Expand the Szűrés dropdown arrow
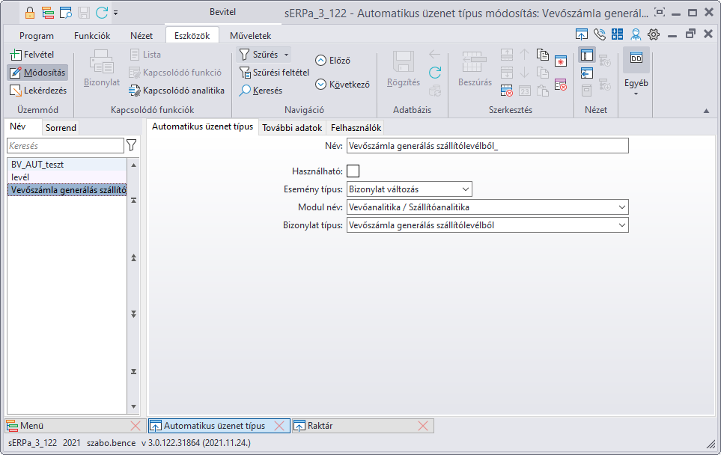This screenshot has width=721, height=455. coord(286,55)
